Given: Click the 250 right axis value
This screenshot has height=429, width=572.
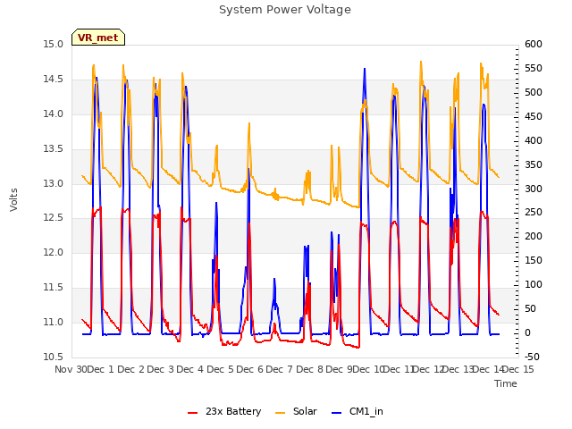Looking at the screenshot, I should 534,212.
